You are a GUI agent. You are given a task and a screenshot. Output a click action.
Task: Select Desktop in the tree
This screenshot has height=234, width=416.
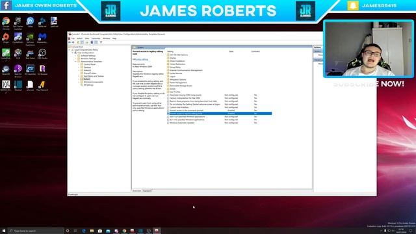point(87,68)
